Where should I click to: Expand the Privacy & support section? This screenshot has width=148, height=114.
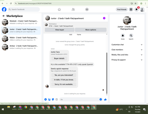127,60
